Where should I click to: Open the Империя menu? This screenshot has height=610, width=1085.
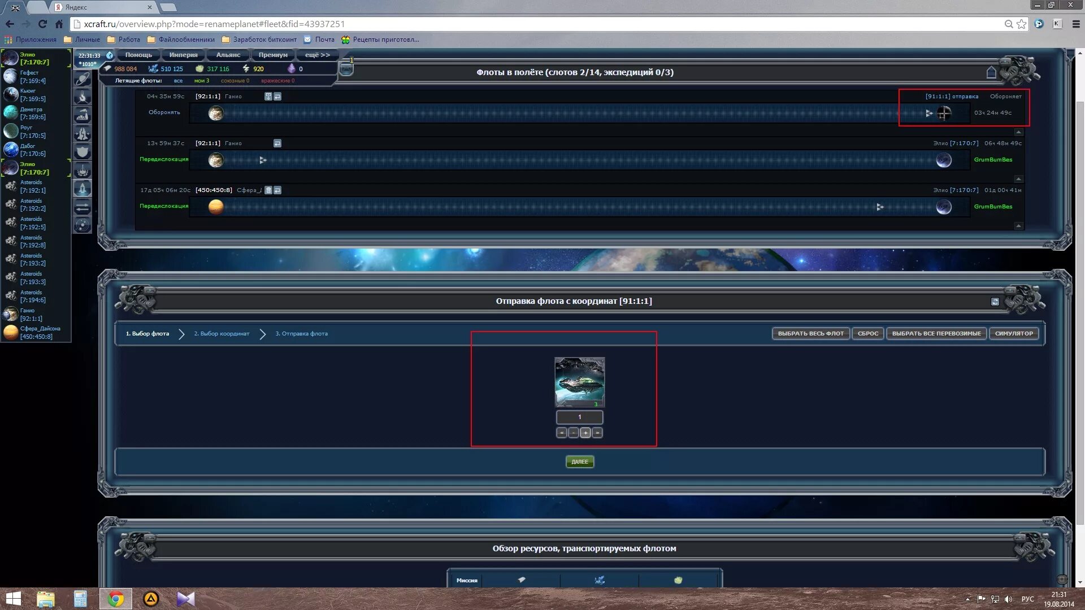point(183,55)
